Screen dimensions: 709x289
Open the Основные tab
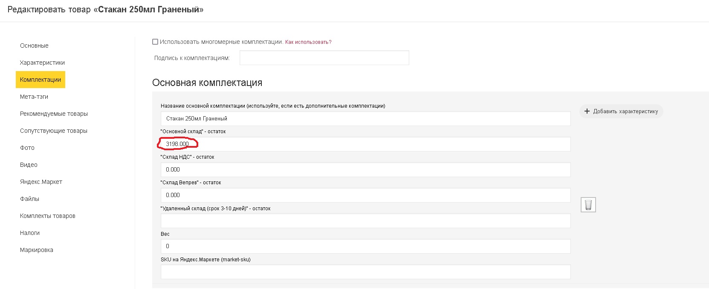coord(34,46)
